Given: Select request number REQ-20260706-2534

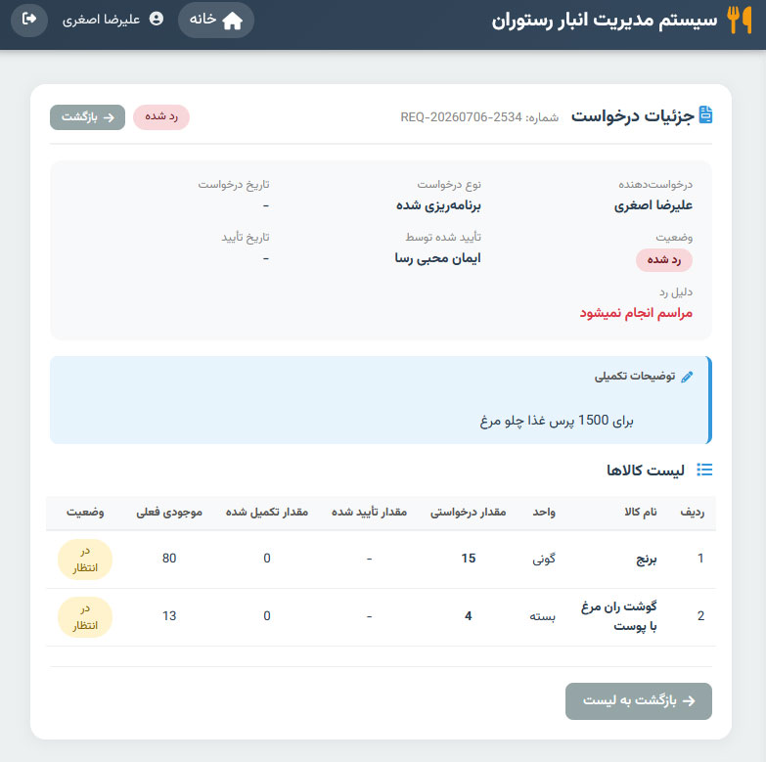Looking at the screenshot, I should [461, 117].
